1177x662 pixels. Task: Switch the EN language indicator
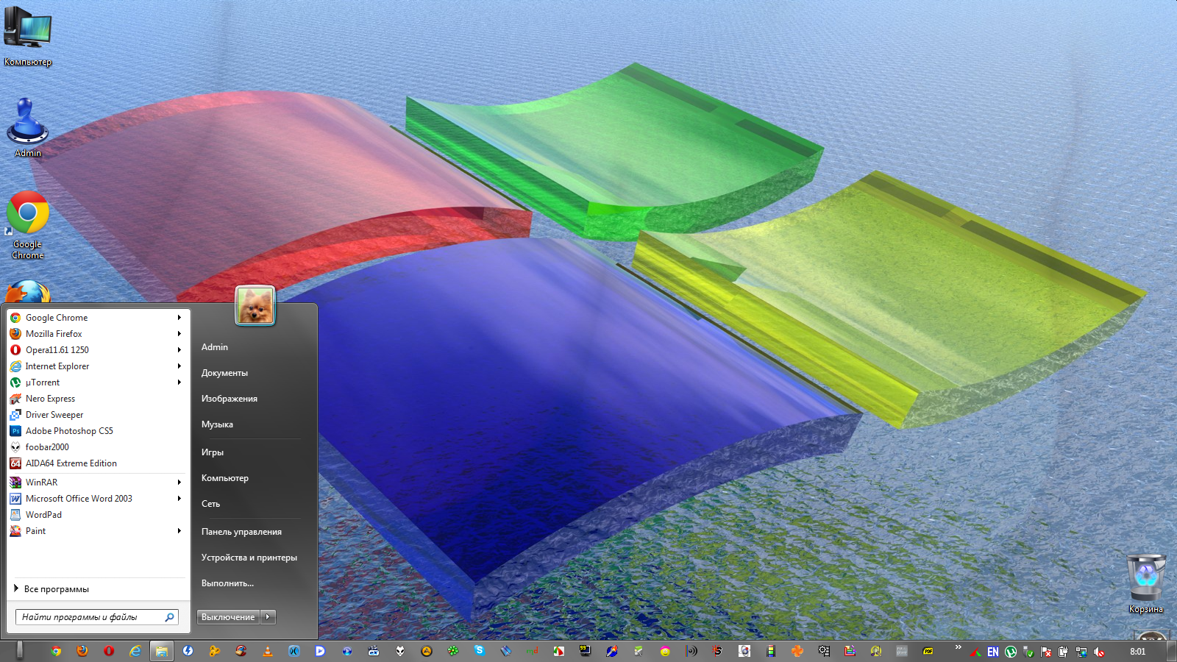(993, 652)
